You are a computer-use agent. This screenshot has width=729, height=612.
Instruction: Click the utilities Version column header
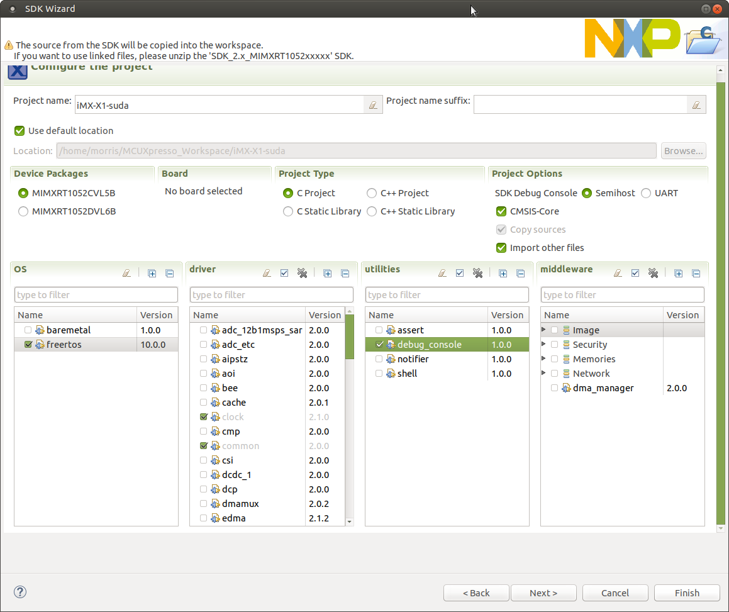(x=508, y=315)
